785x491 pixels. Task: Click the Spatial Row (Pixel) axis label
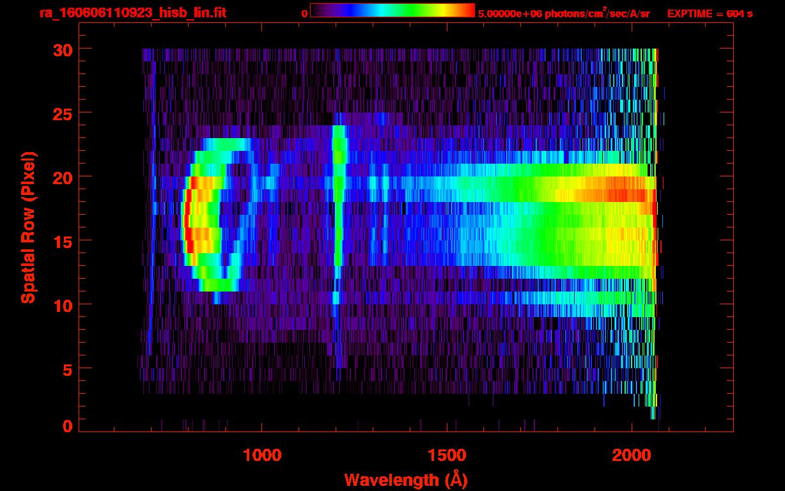click(x=28, y=227)
